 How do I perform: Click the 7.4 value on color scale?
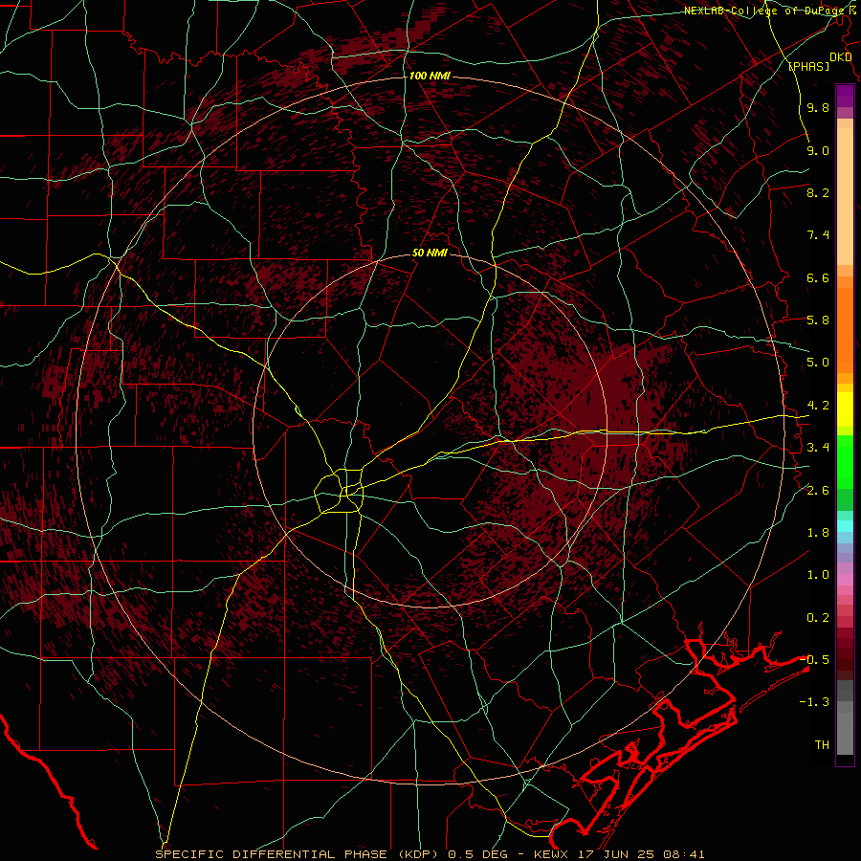pyautogui.click(x=818, y=235)
